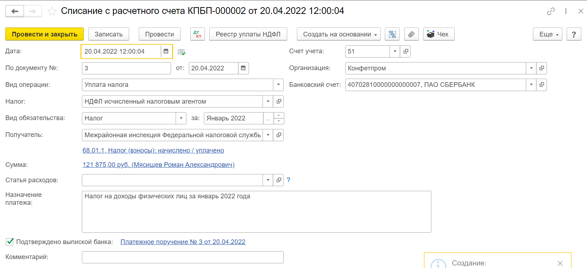Expand the Налог dropdown list

268,101
